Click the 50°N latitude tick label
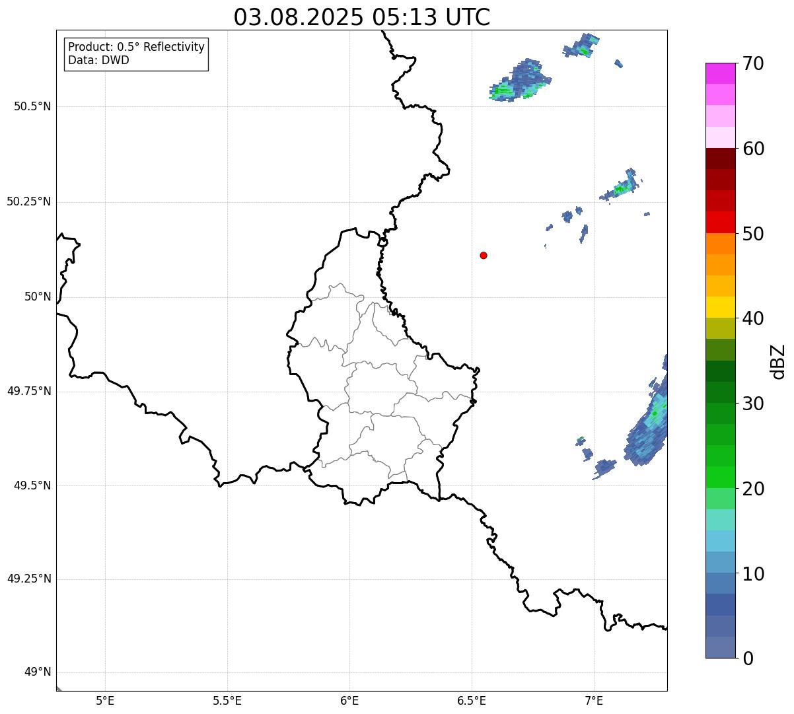 point(38,297)
